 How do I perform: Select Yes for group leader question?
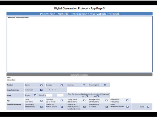click(x=87, y=96)
